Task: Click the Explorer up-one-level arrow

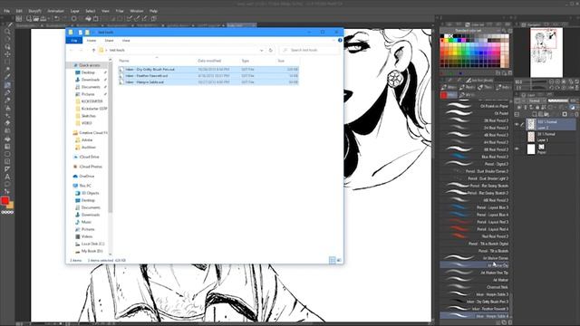Action: coord(93,50)
